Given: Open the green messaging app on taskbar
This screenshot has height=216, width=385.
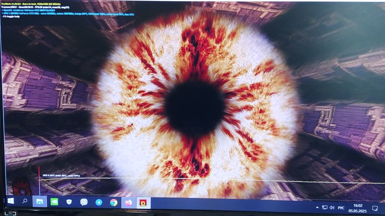Looking at the screenshot, I should point(54,202).
